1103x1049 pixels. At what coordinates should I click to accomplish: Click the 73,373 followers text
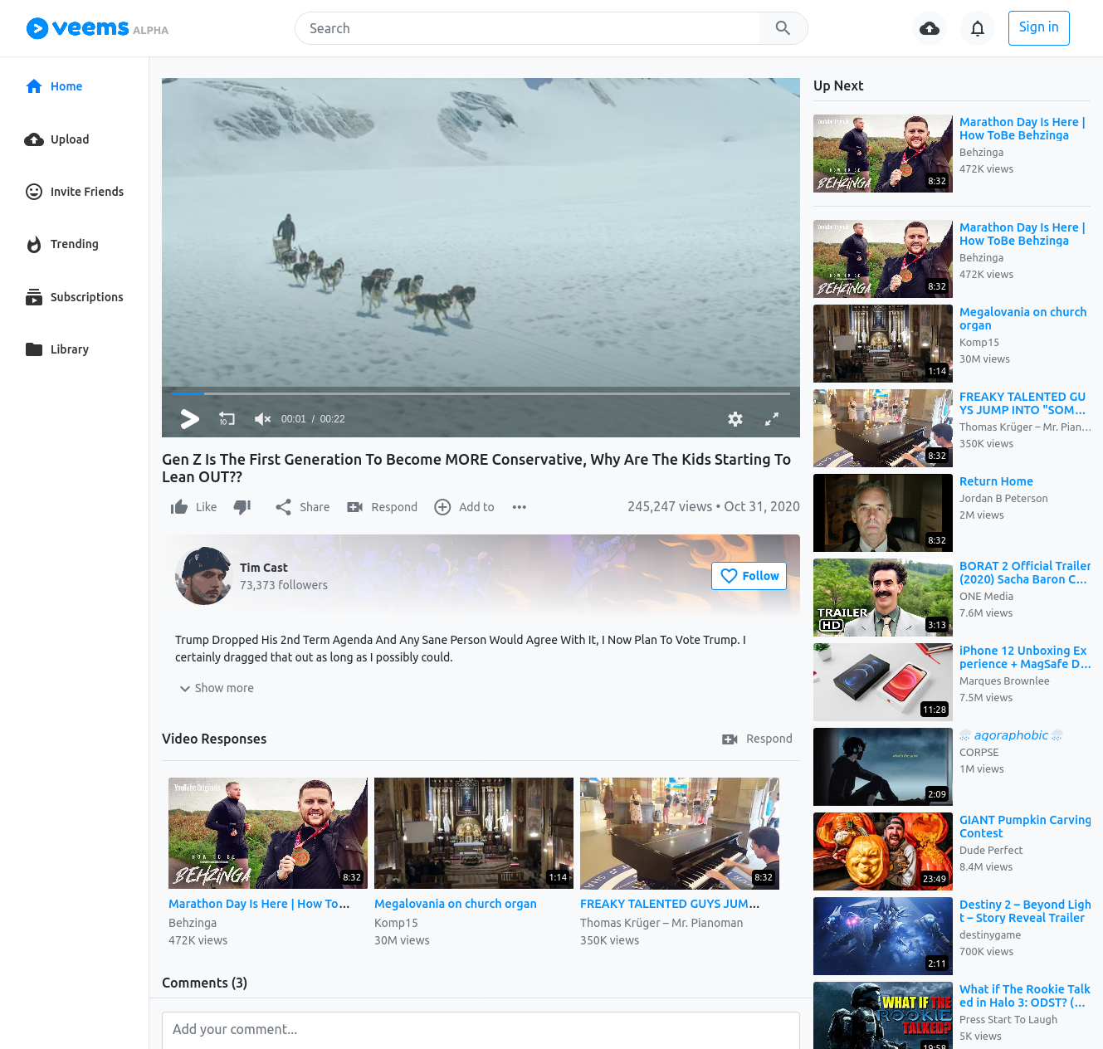(x=284, y=585)
